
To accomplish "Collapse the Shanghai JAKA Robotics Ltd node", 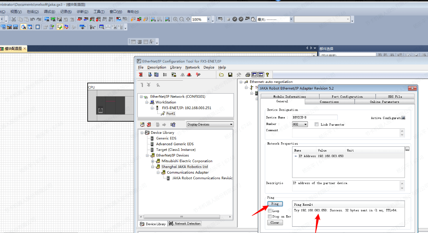I will [153, 167].
